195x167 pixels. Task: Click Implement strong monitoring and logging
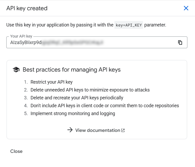point(73,114)
